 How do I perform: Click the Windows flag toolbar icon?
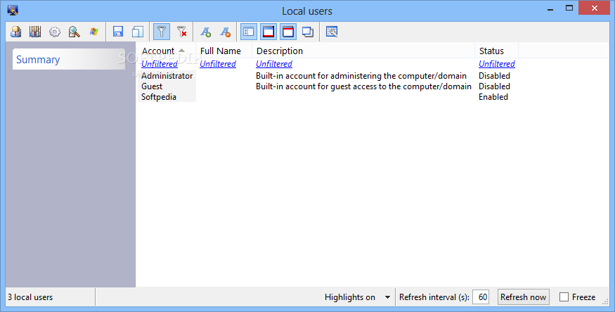coord(93,32)
